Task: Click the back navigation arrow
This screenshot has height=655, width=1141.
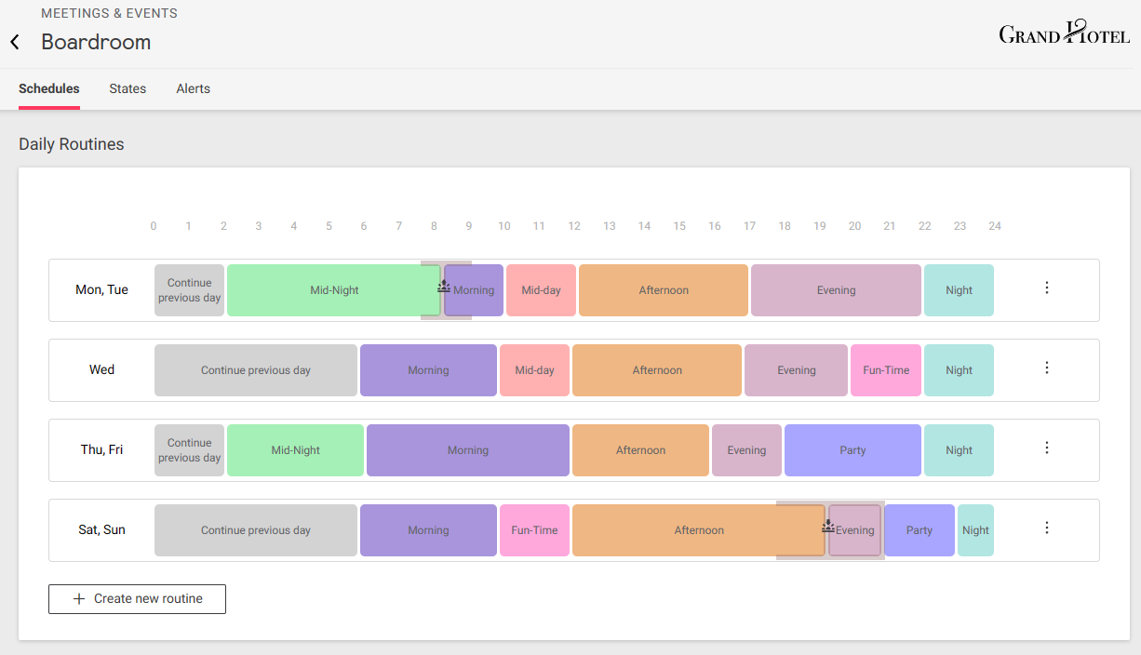Action: [x=14, y=42]
